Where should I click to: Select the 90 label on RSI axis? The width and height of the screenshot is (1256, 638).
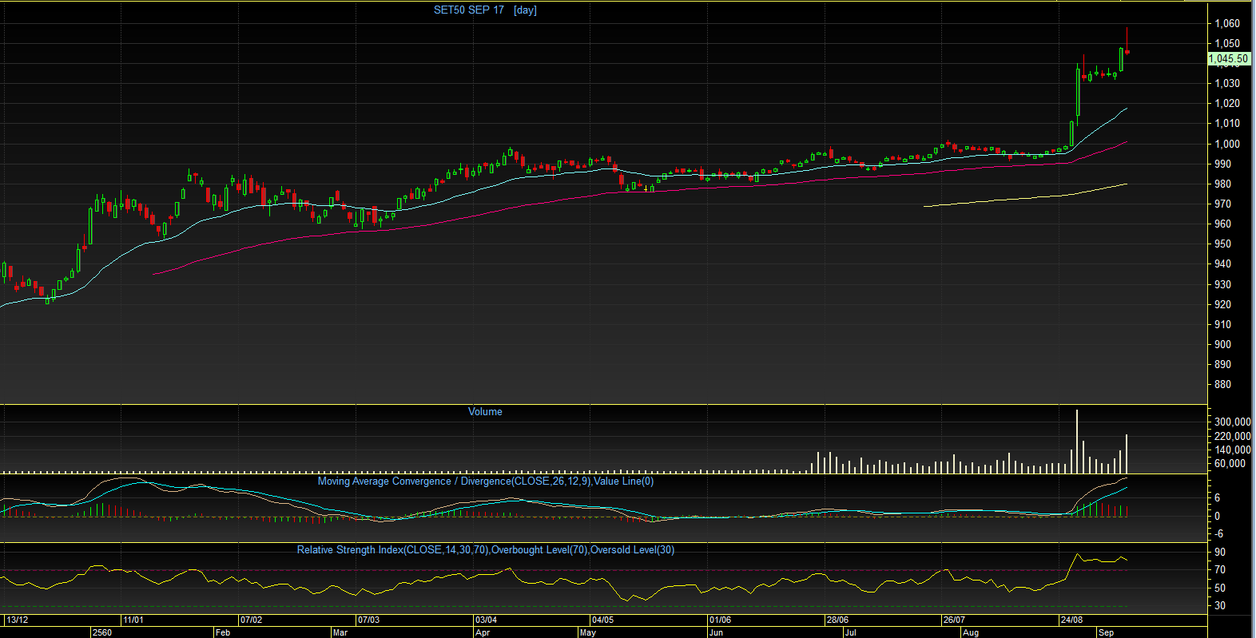tap(1220, 553)
